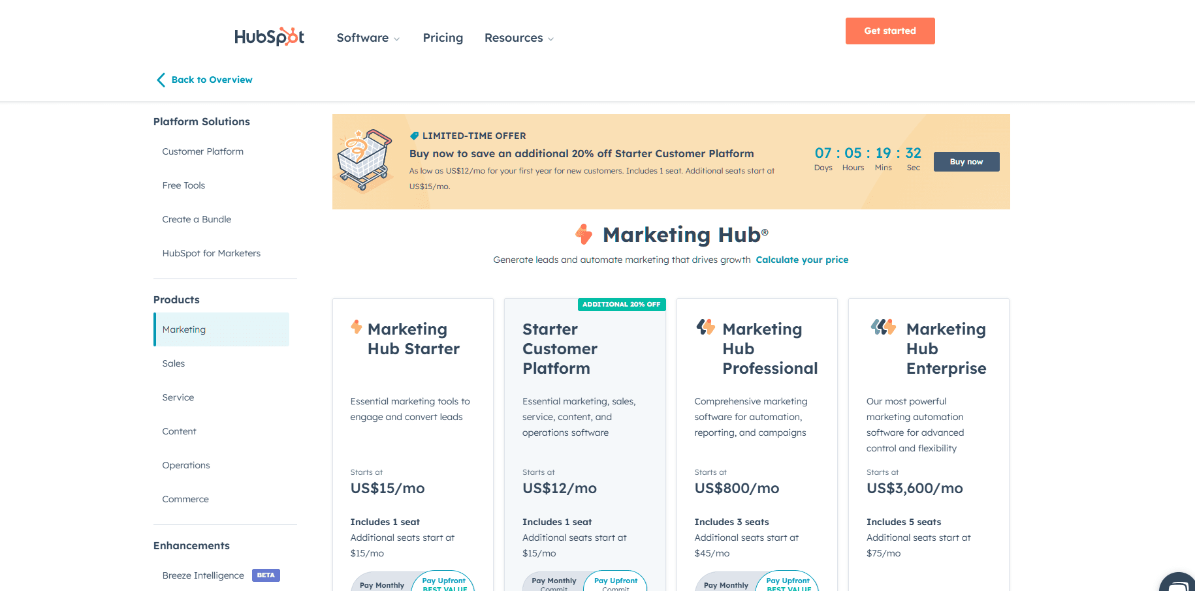Click the US$800/mo price text
The width and height of the screenshot is (1195, 591).
tap(737, 488)
